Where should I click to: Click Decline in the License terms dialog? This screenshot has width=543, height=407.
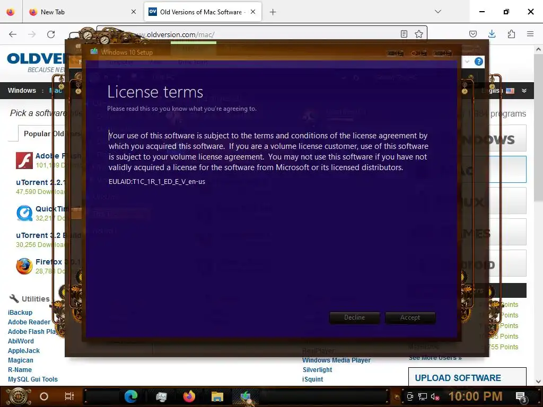coord(354,317)
